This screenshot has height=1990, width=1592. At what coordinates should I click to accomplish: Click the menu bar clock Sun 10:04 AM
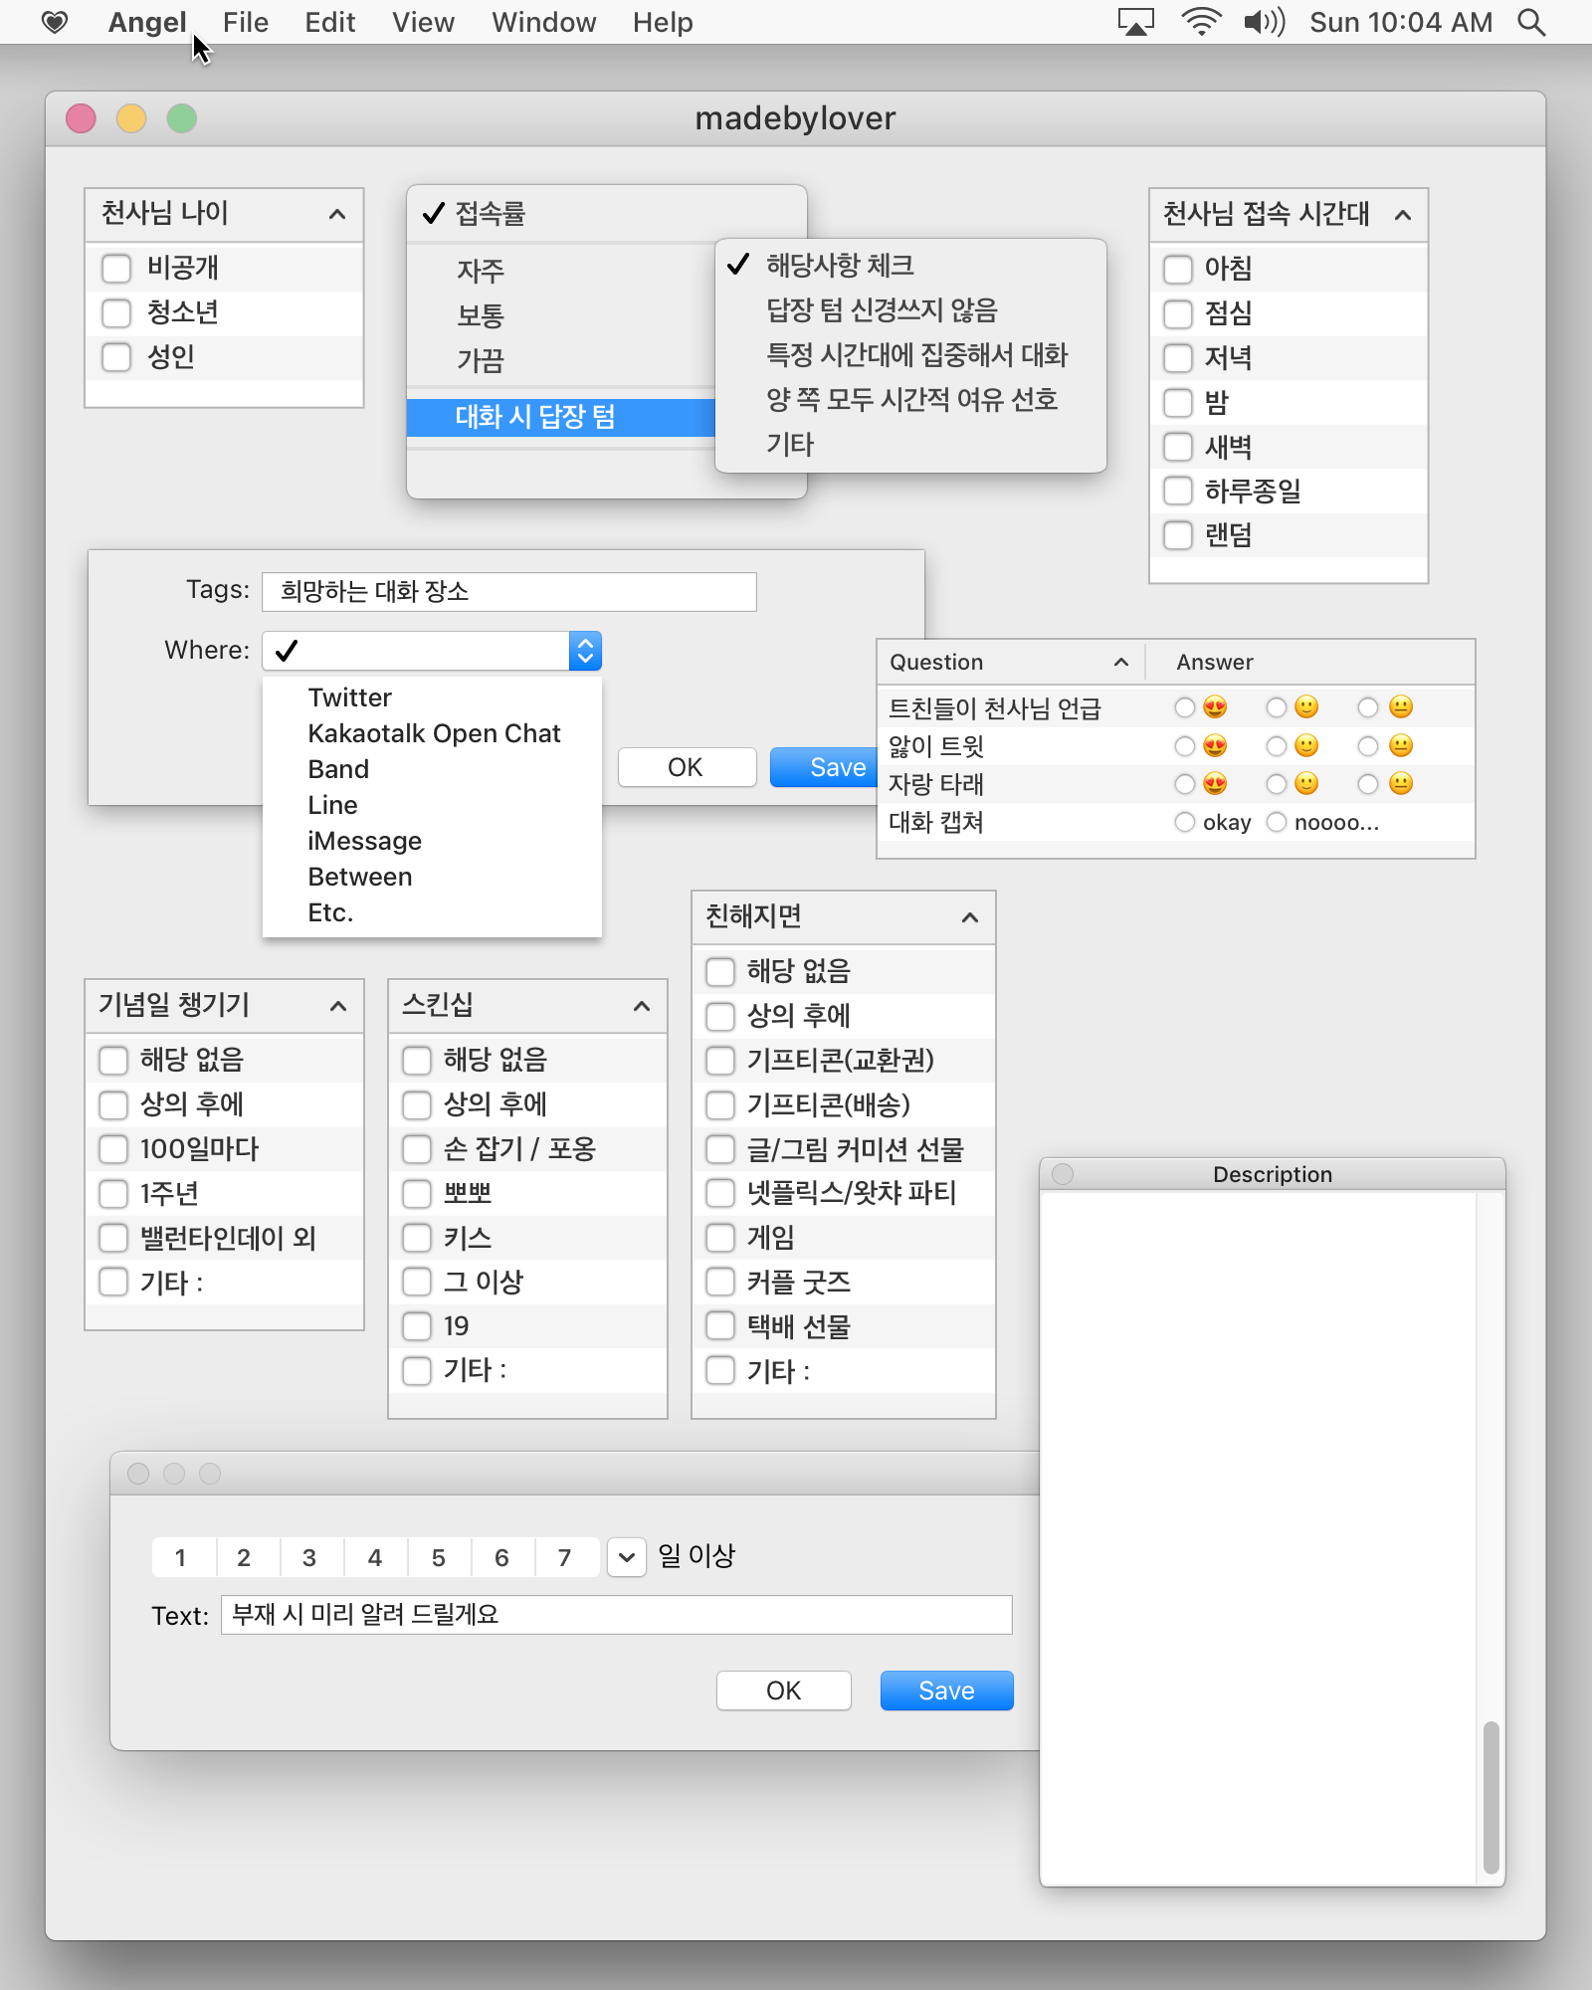[x=1401, y=22]
